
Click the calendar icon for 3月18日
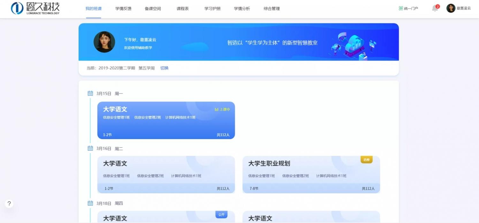(90, 203)
